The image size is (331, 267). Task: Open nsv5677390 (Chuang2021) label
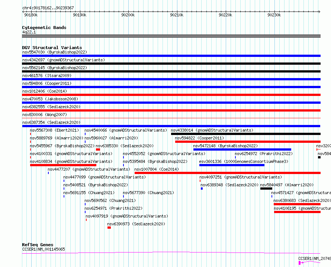[x=148, y=193]
